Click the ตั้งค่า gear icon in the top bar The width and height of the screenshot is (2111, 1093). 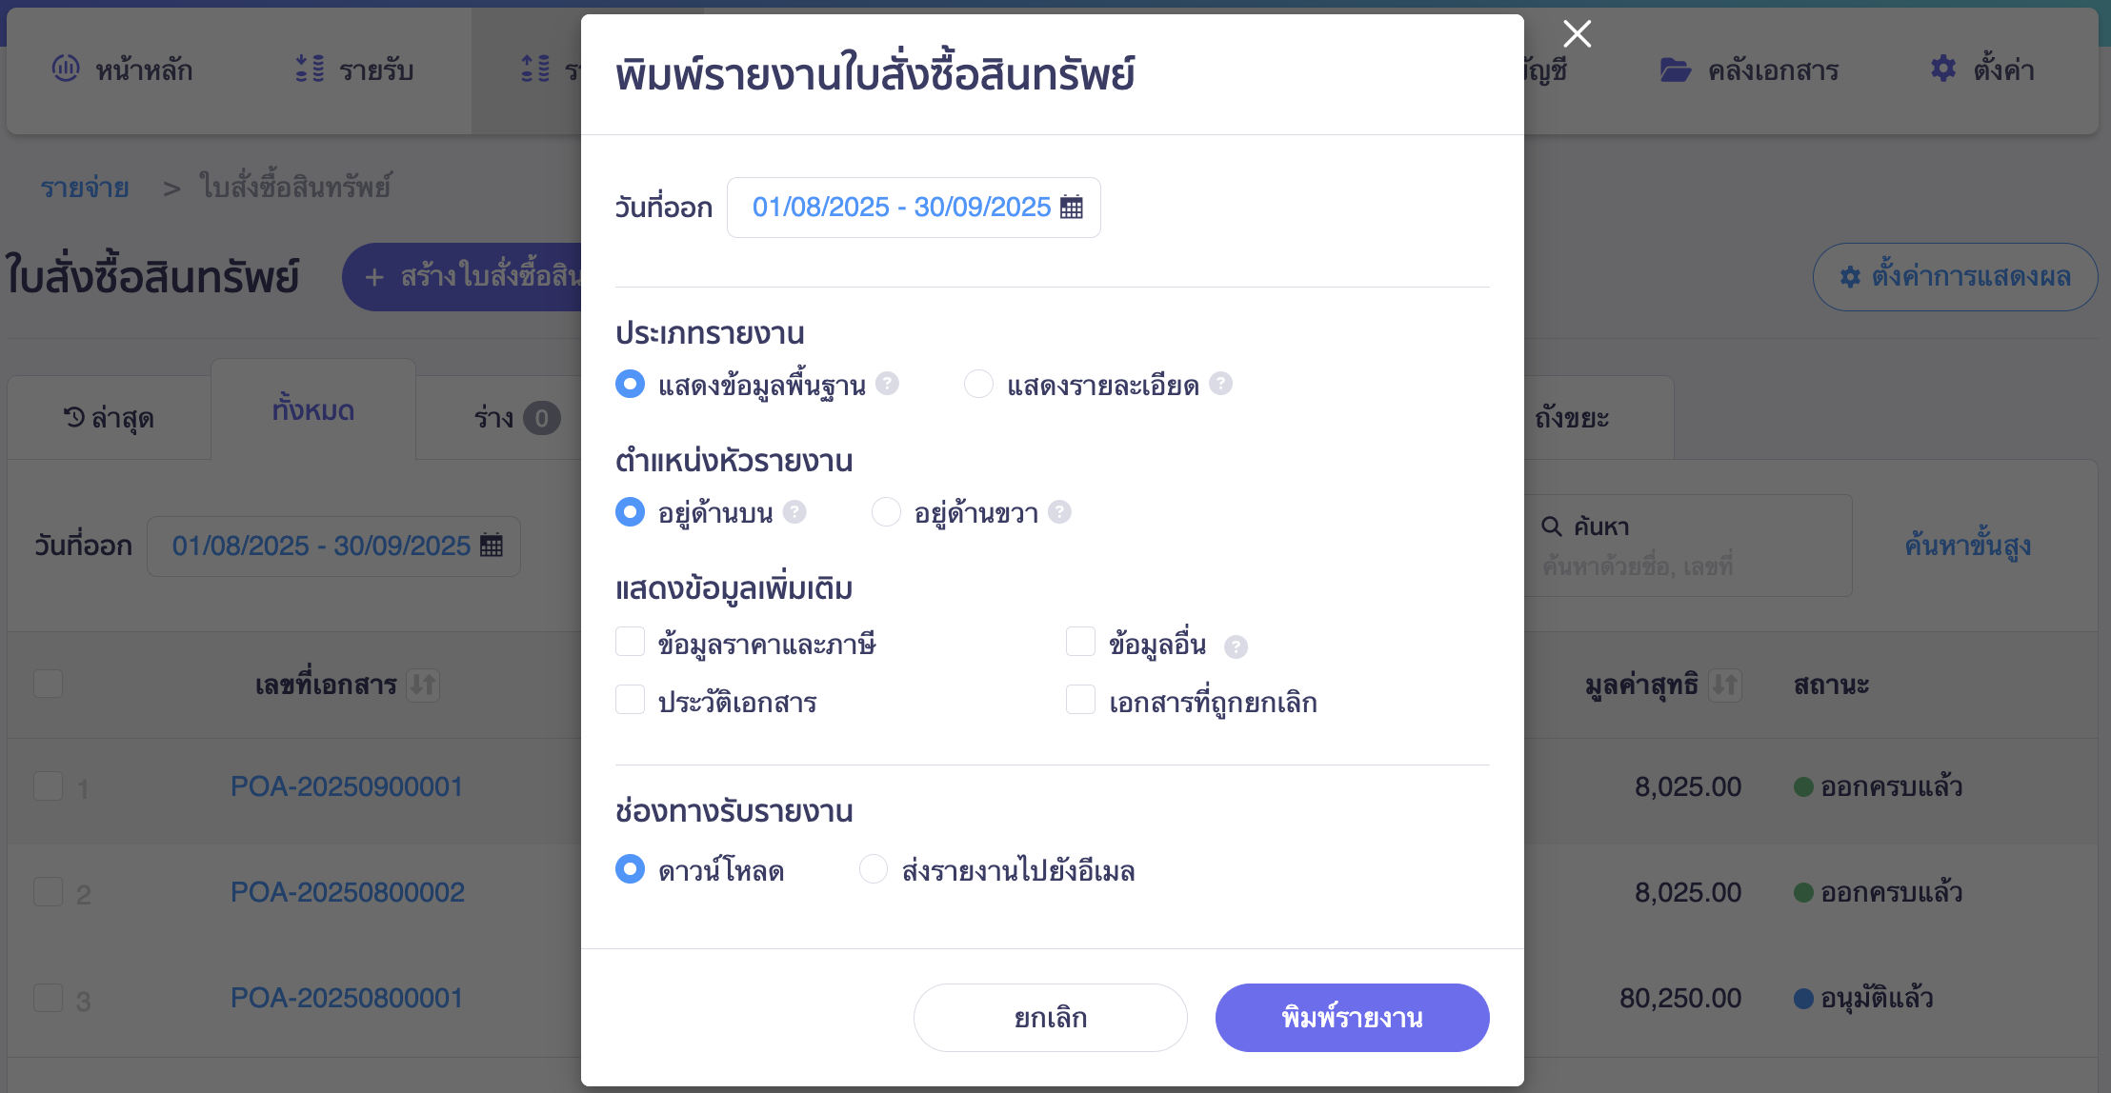click(x=1942, y=69)
